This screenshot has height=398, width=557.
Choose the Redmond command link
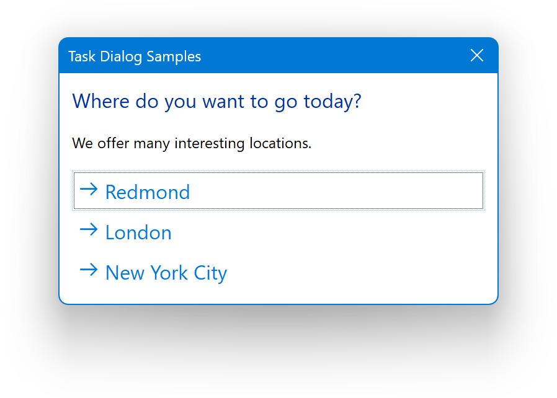coord(278,191)
